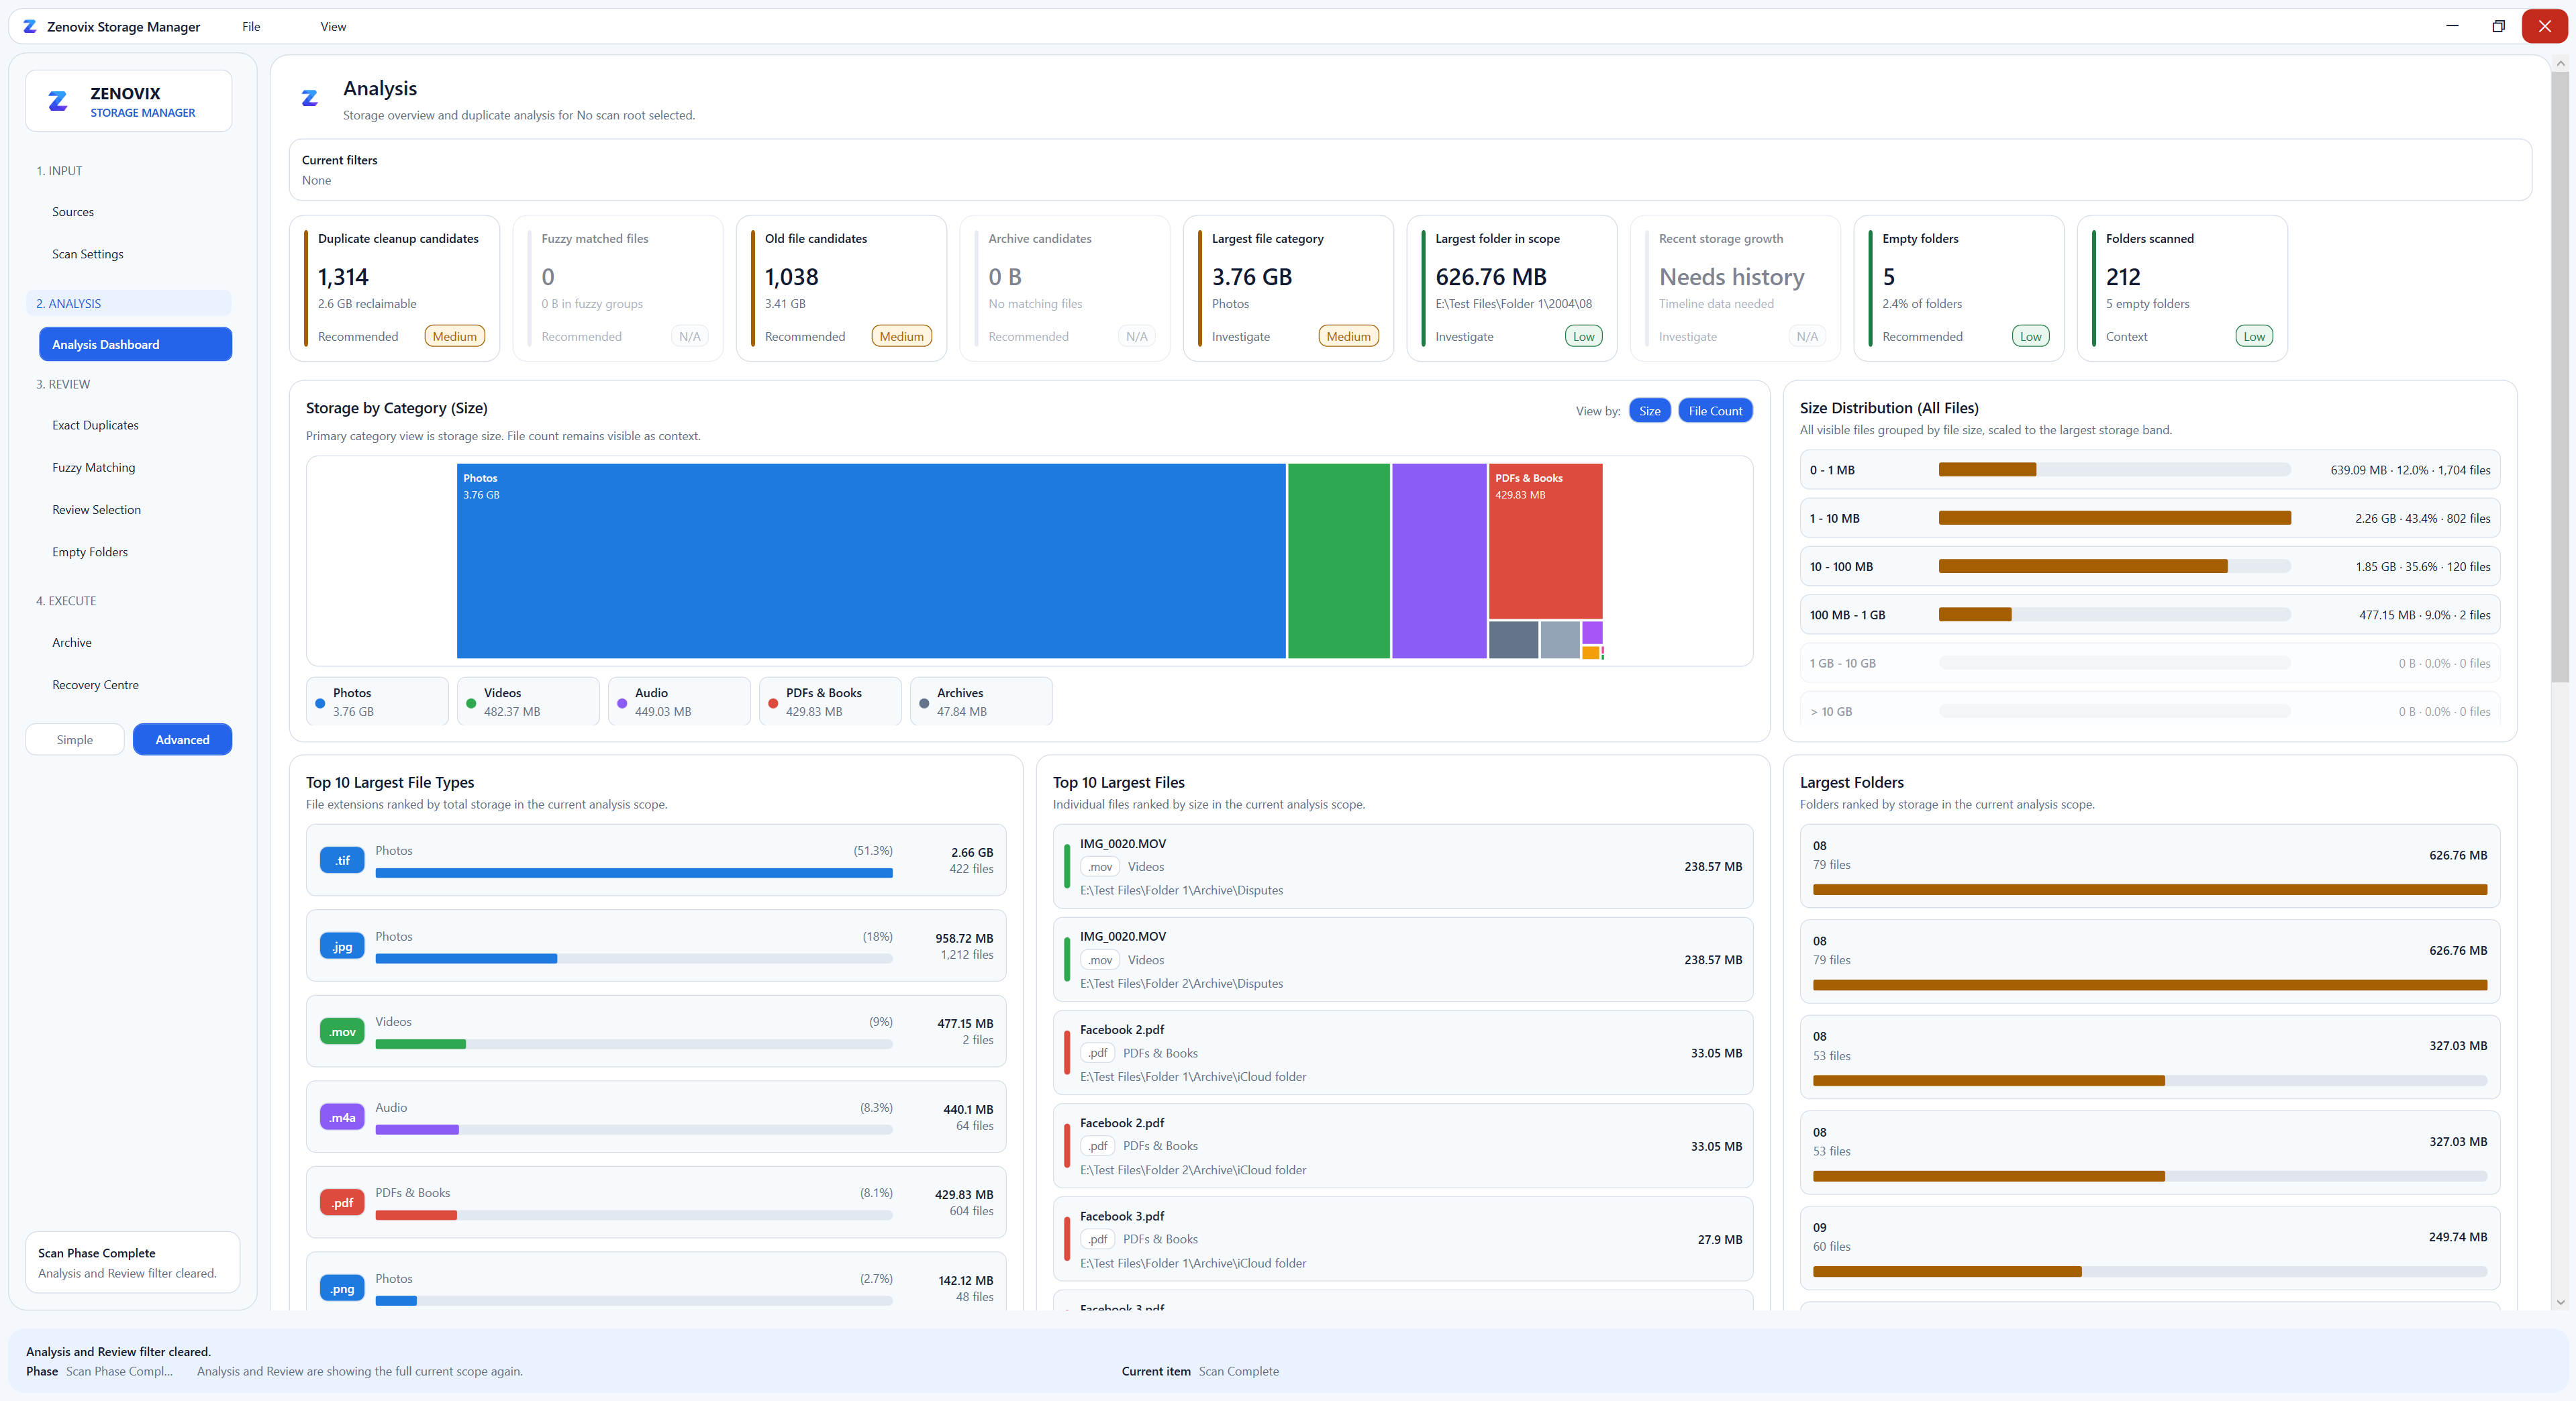This screenshot has height=1401, width=2576.
Task: Click the Zenovix logo icon in title bar
Action: click(x=30, y=27)
